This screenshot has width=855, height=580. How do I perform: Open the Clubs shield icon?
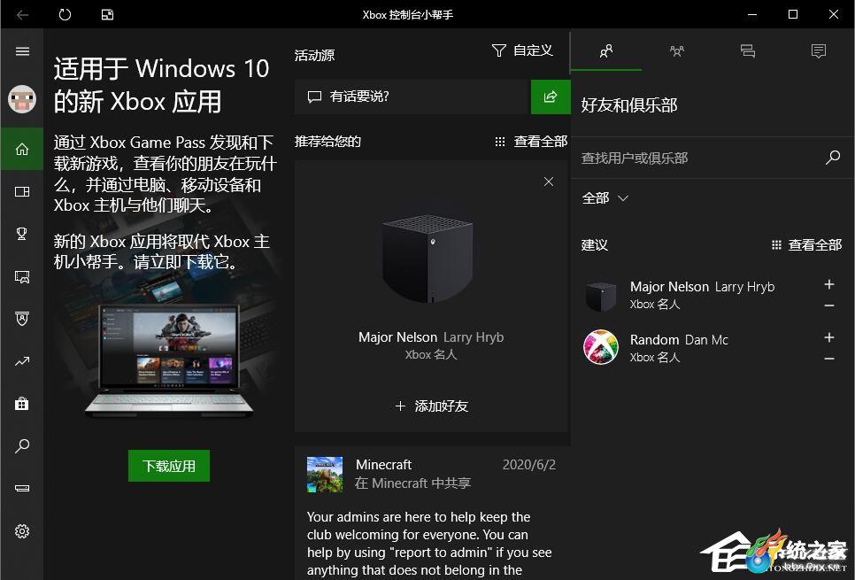[22, 319]
